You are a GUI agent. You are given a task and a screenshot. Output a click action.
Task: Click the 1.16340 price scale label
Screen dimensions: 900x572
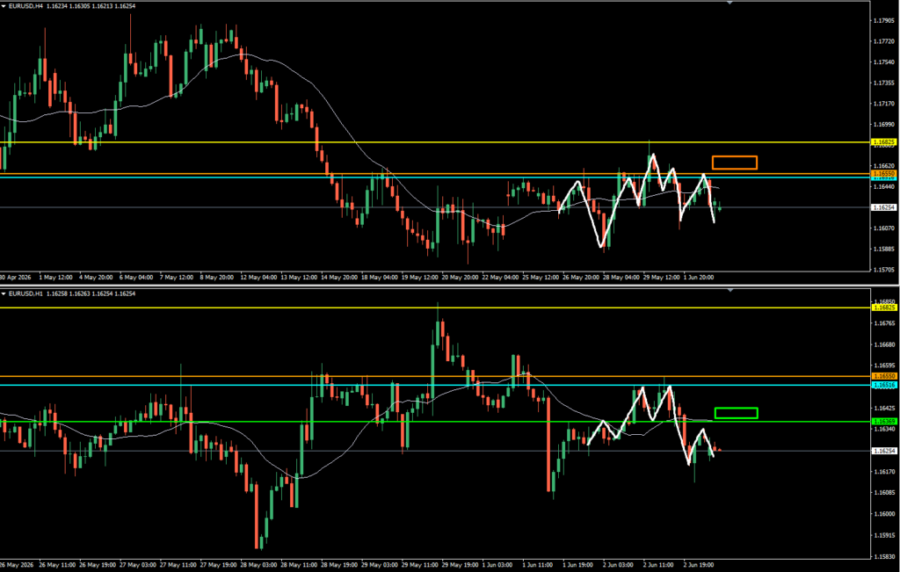click(x=884, y=430)
